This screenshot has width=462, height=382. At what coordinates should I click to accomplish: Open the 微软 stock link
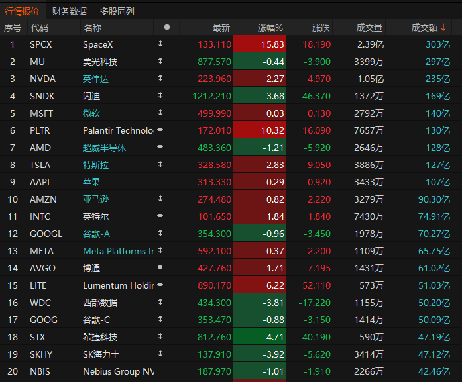91,113
